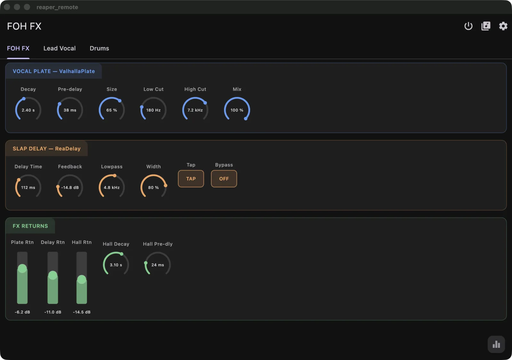
Task: Toggle the Bypass OFF button
Action: pos(224,179)
